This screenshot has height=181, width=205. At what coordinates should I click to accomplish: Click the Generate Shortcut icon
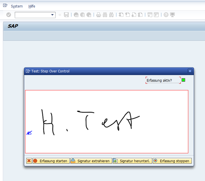click(x=156, y=15)
